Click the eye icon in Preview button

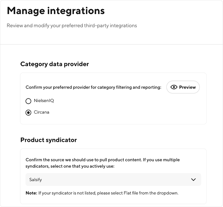pyautogui.click(x=174, y=87)
